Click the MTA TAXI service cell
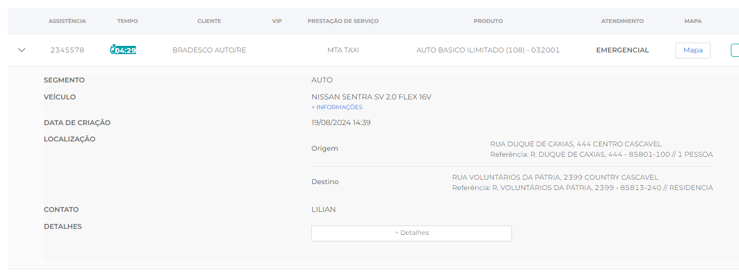 tap(343, 50)
